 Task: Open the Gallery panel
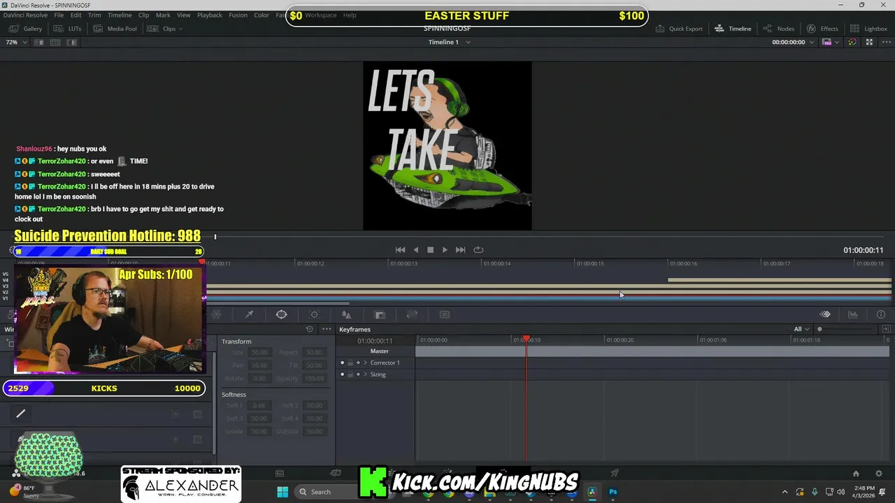[27, 29]
